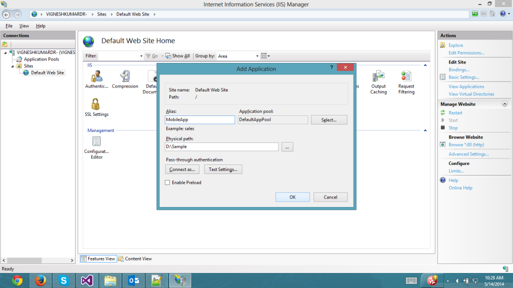This screenshot has height=288, width=513.
Task: Open the Request Filtering feature
Action: (x=406, y=76)
